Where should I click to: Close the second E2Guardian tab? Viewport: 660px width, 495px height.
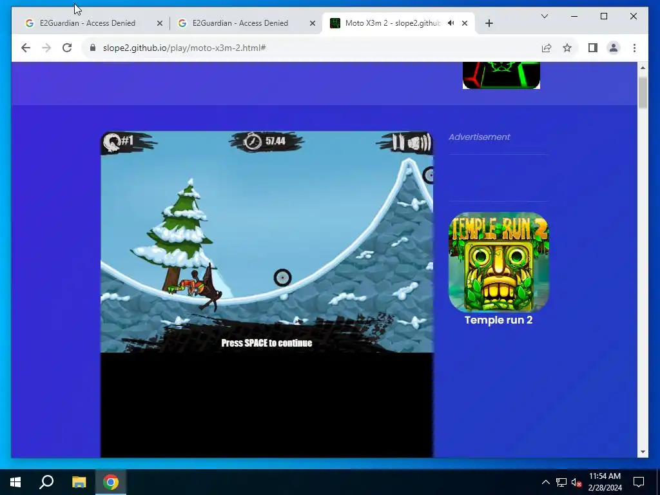point(313,24)
